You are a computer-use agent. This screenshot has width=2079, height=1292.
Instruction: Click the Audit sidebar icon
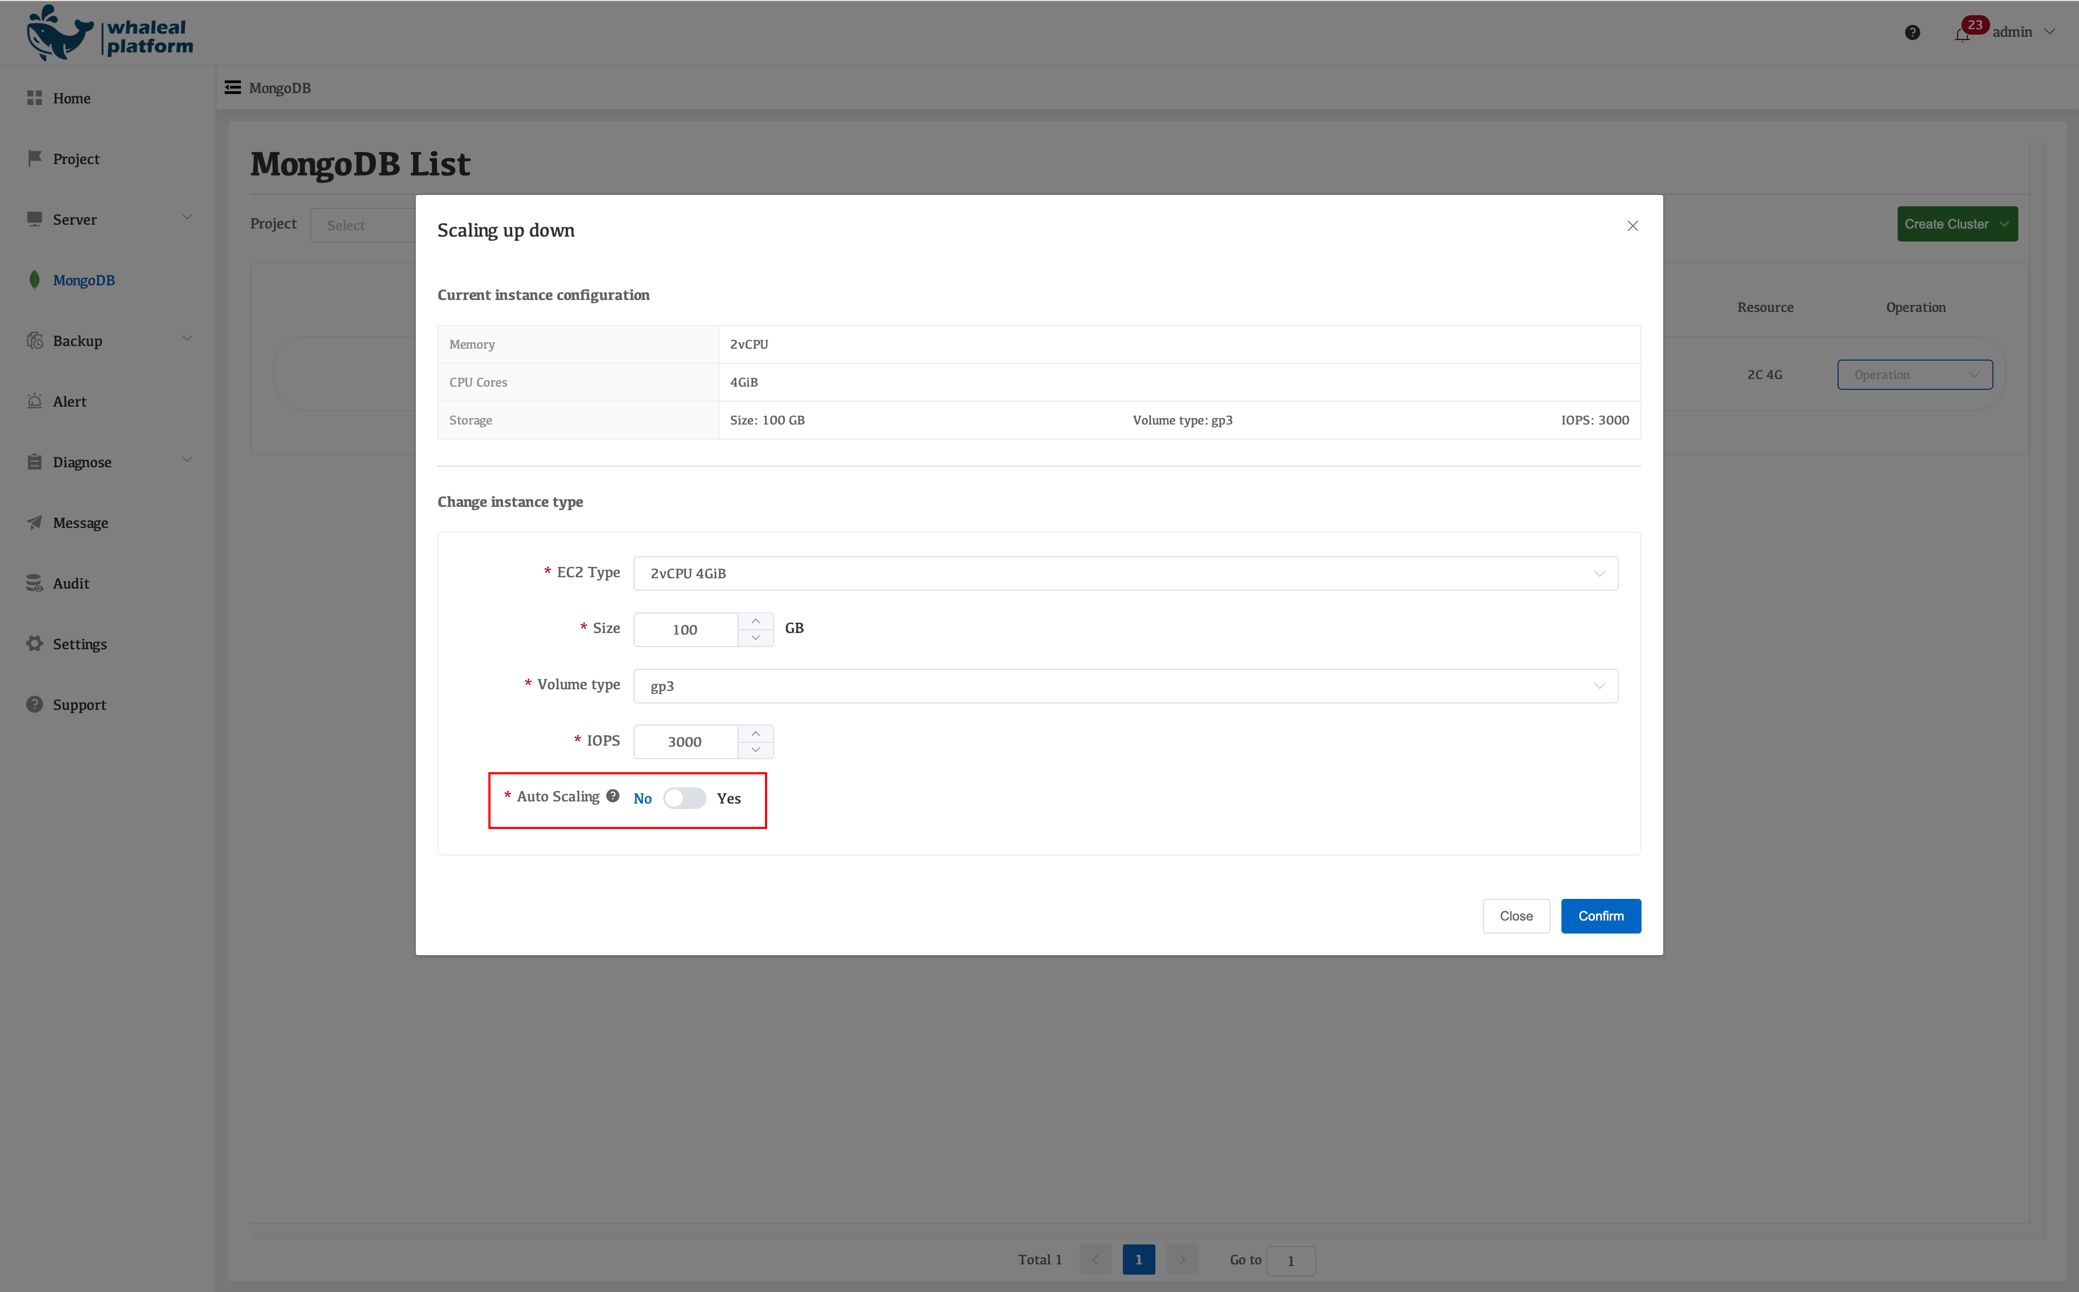(34, 583)
